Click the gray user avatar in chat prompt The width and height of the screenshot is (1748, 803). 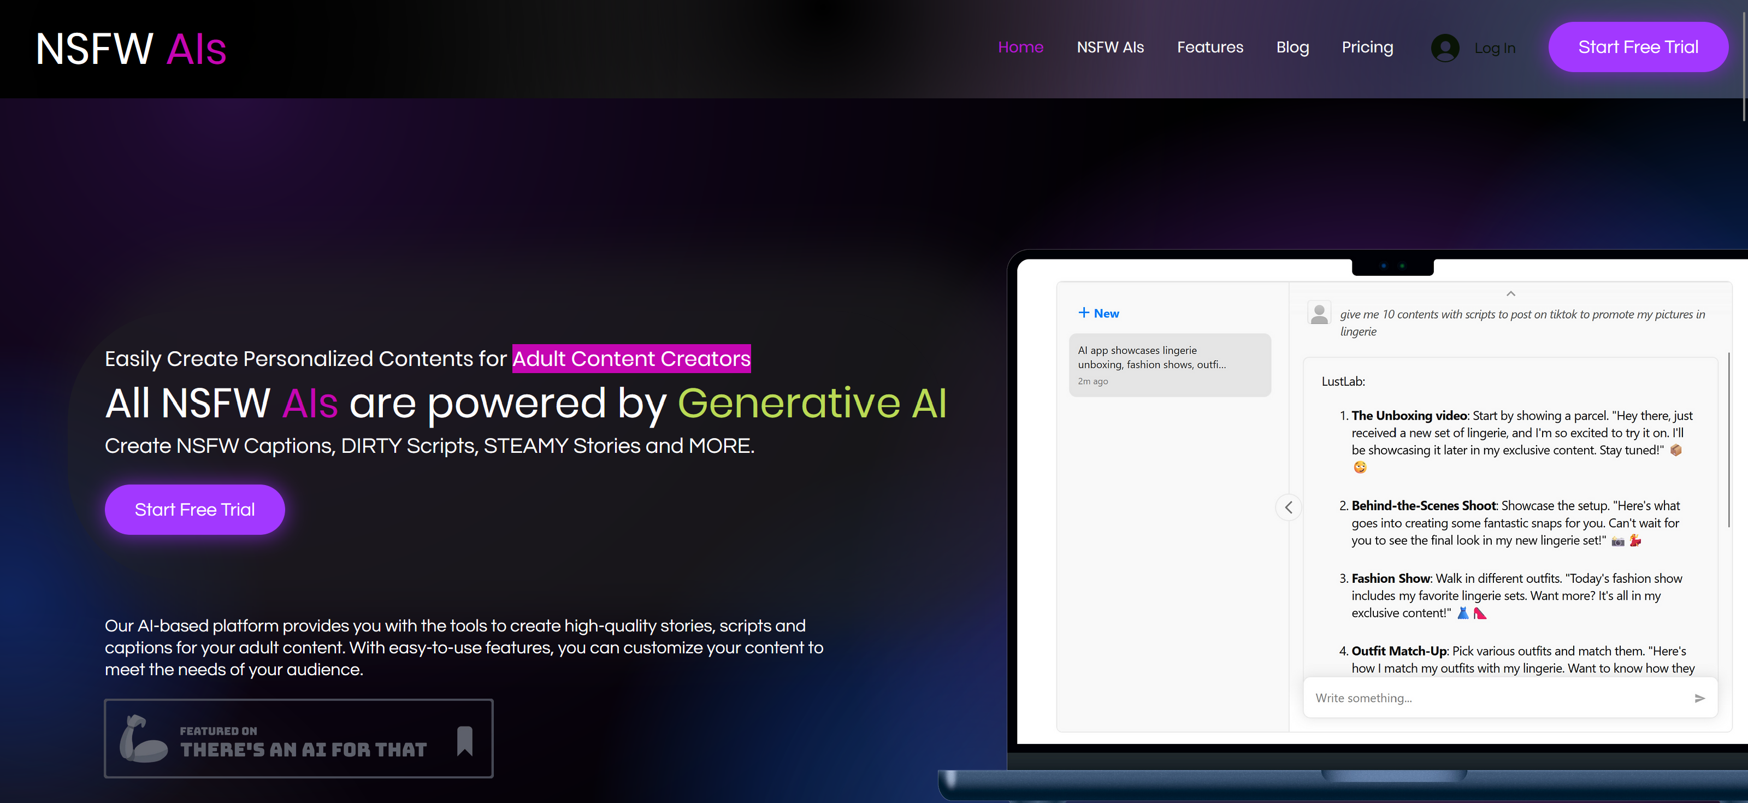click(1319, 314)
